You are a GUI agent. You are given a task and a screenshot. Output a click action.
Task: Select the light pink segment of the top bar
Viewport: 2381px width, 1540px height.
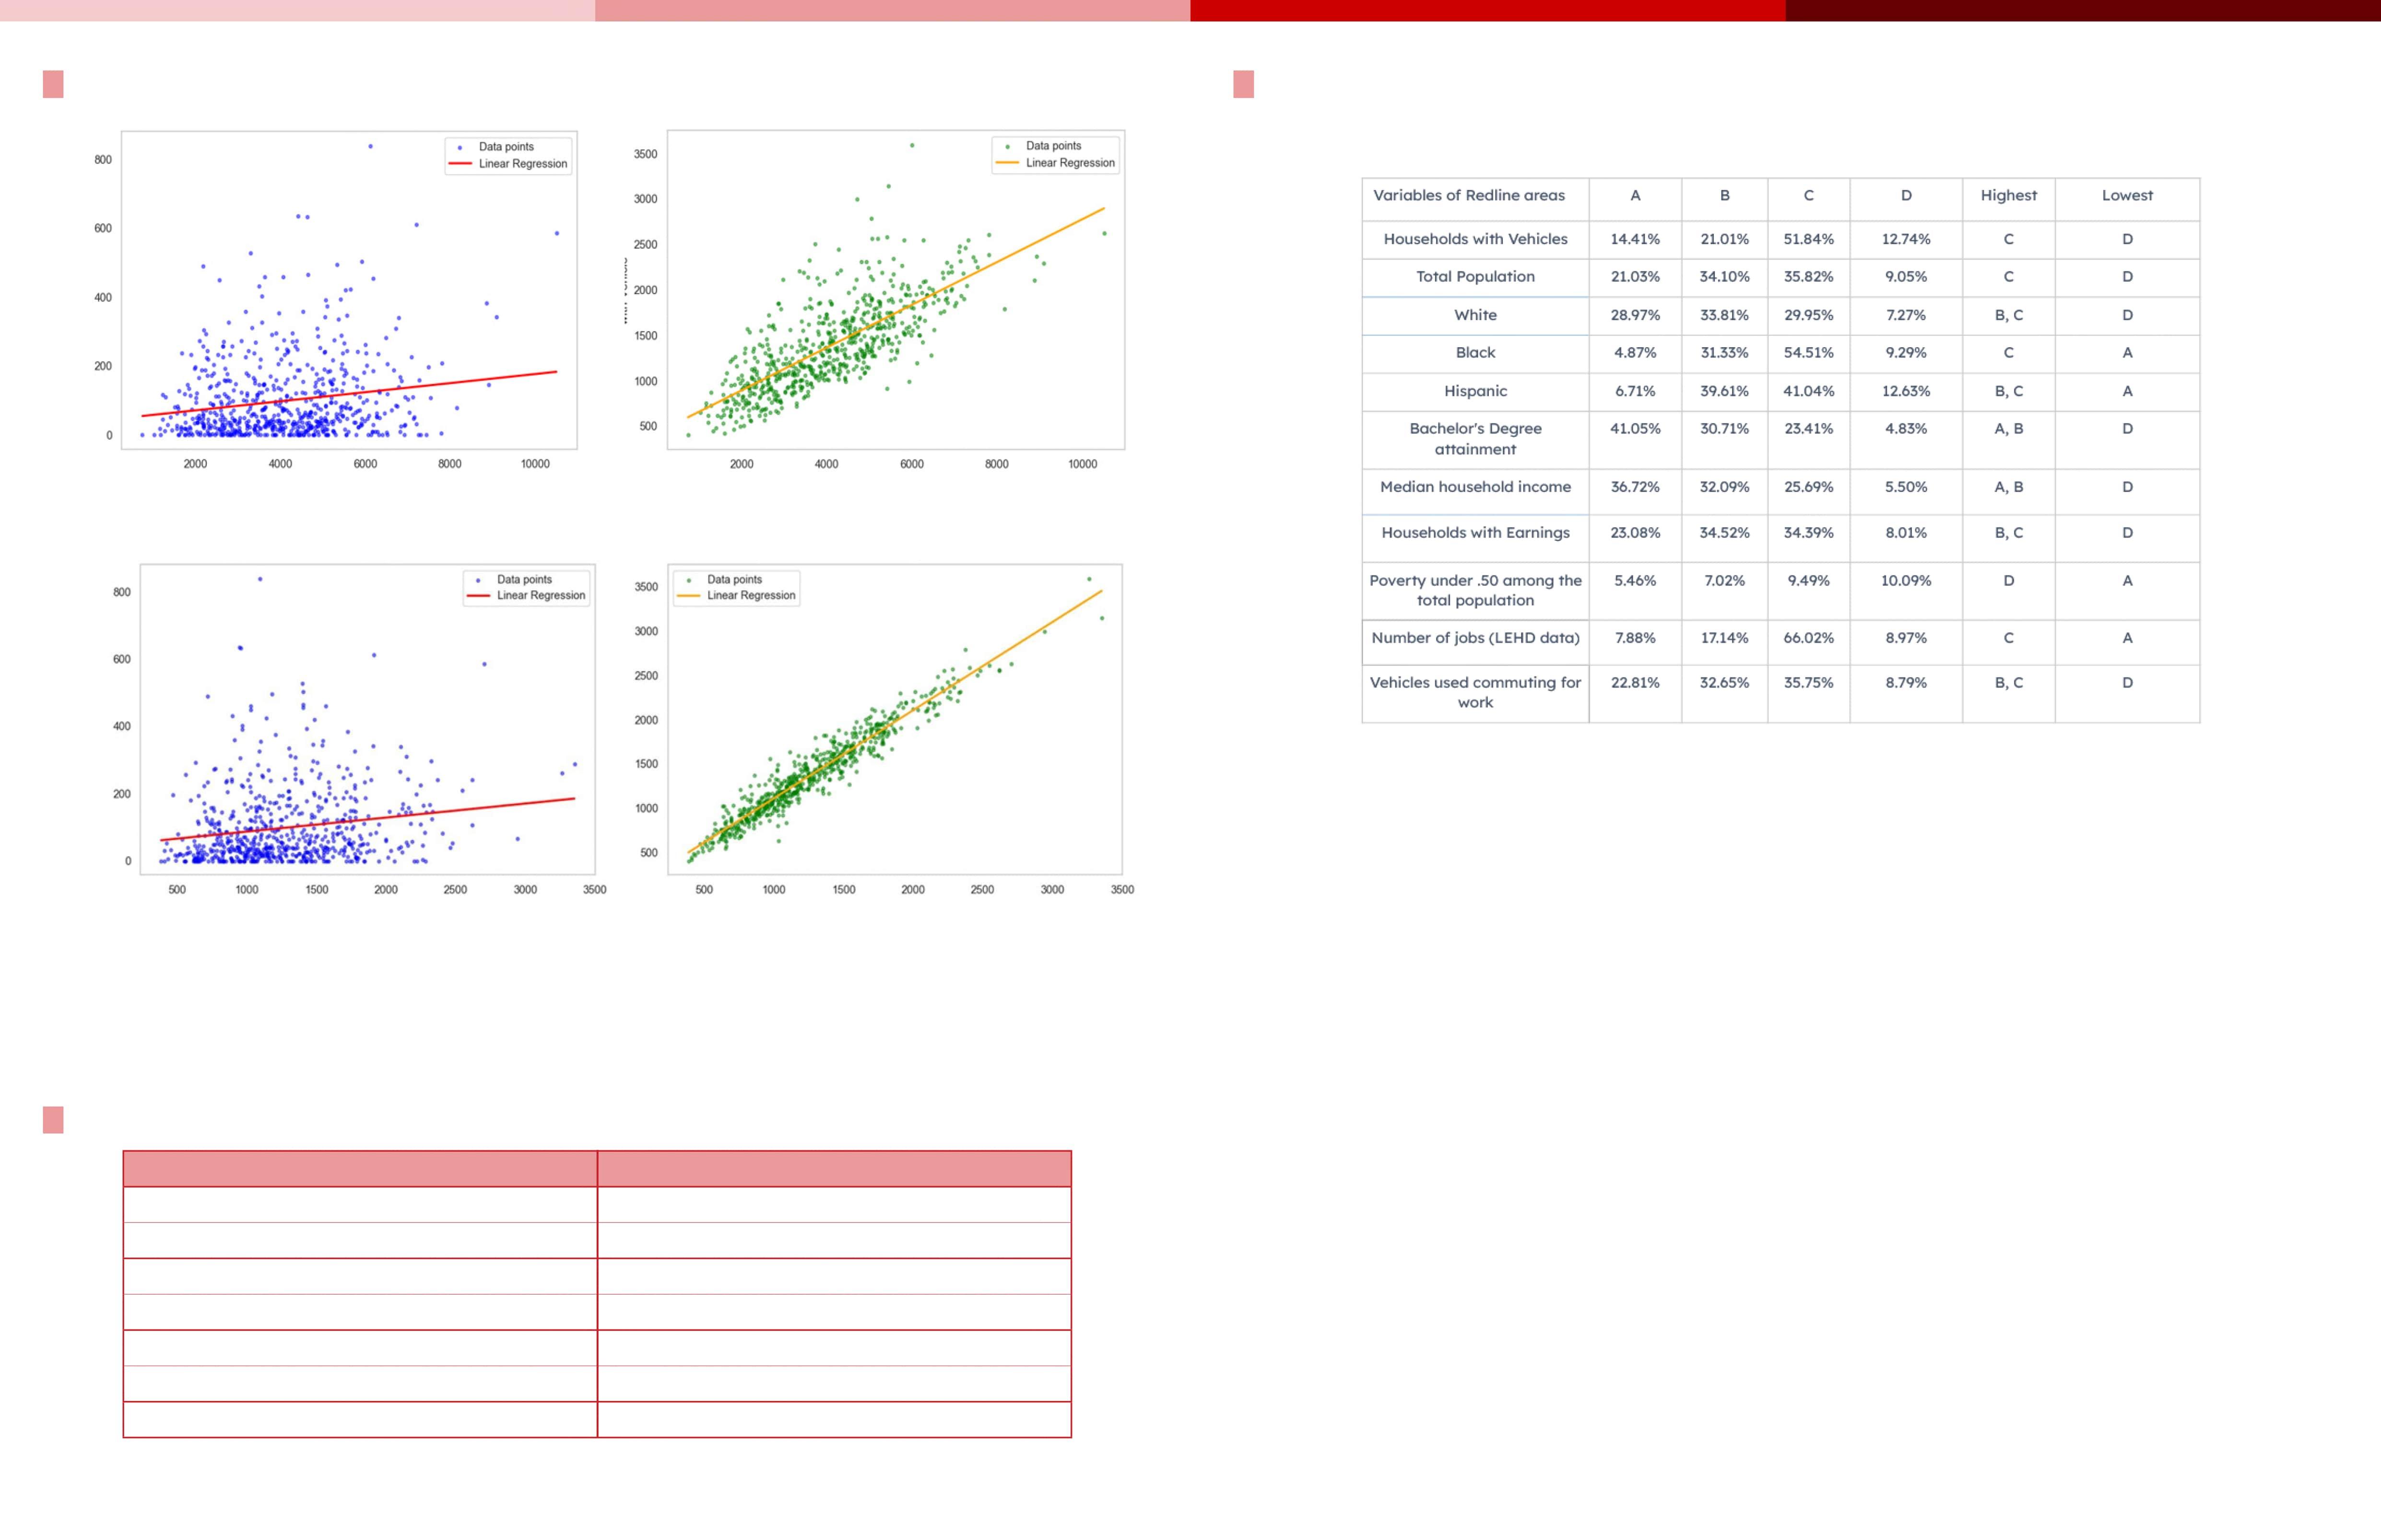coord(297,10)
